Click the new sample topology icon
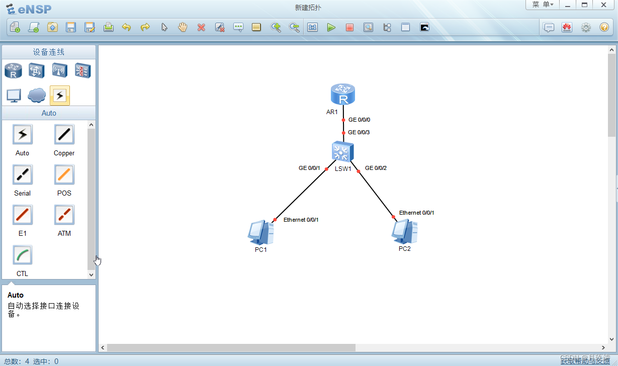 click(x=34, y=27)
